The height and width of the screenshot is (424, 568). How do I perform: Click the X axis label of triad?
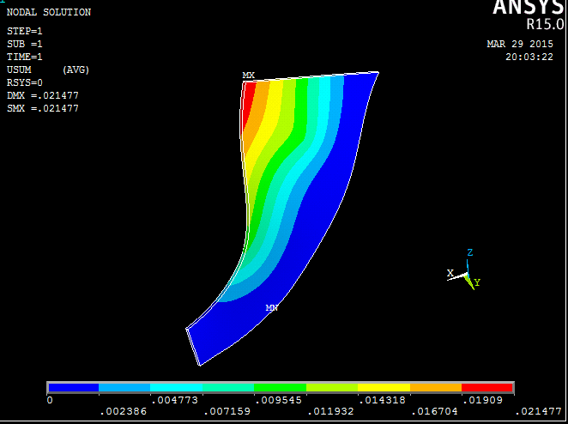pyautogui.click(x=450, y=273)
